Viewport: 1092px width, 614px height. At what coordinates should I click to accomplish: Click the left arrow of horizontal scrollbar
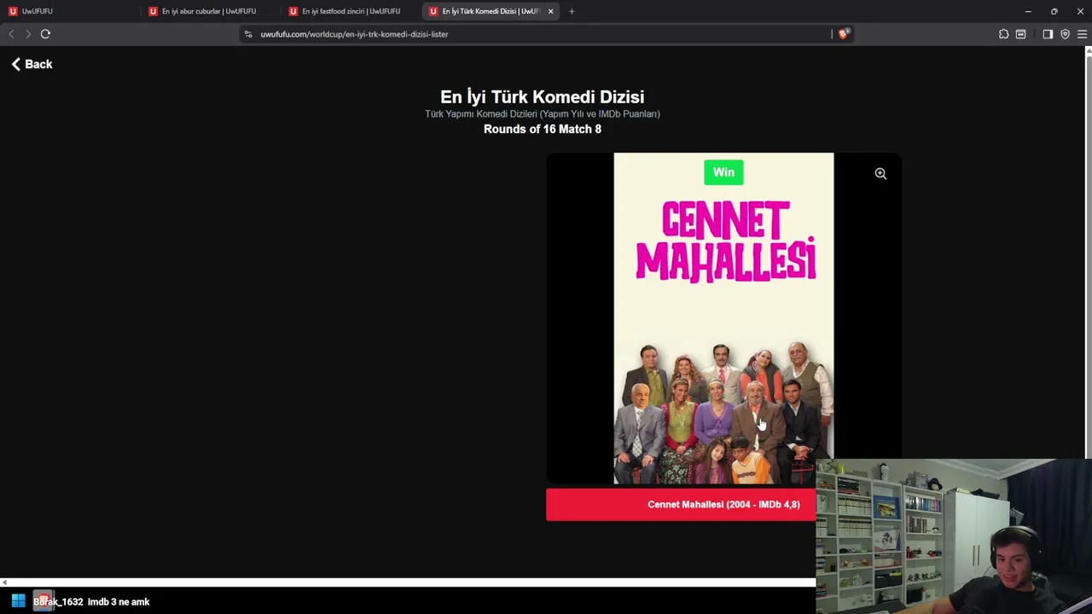4,582
